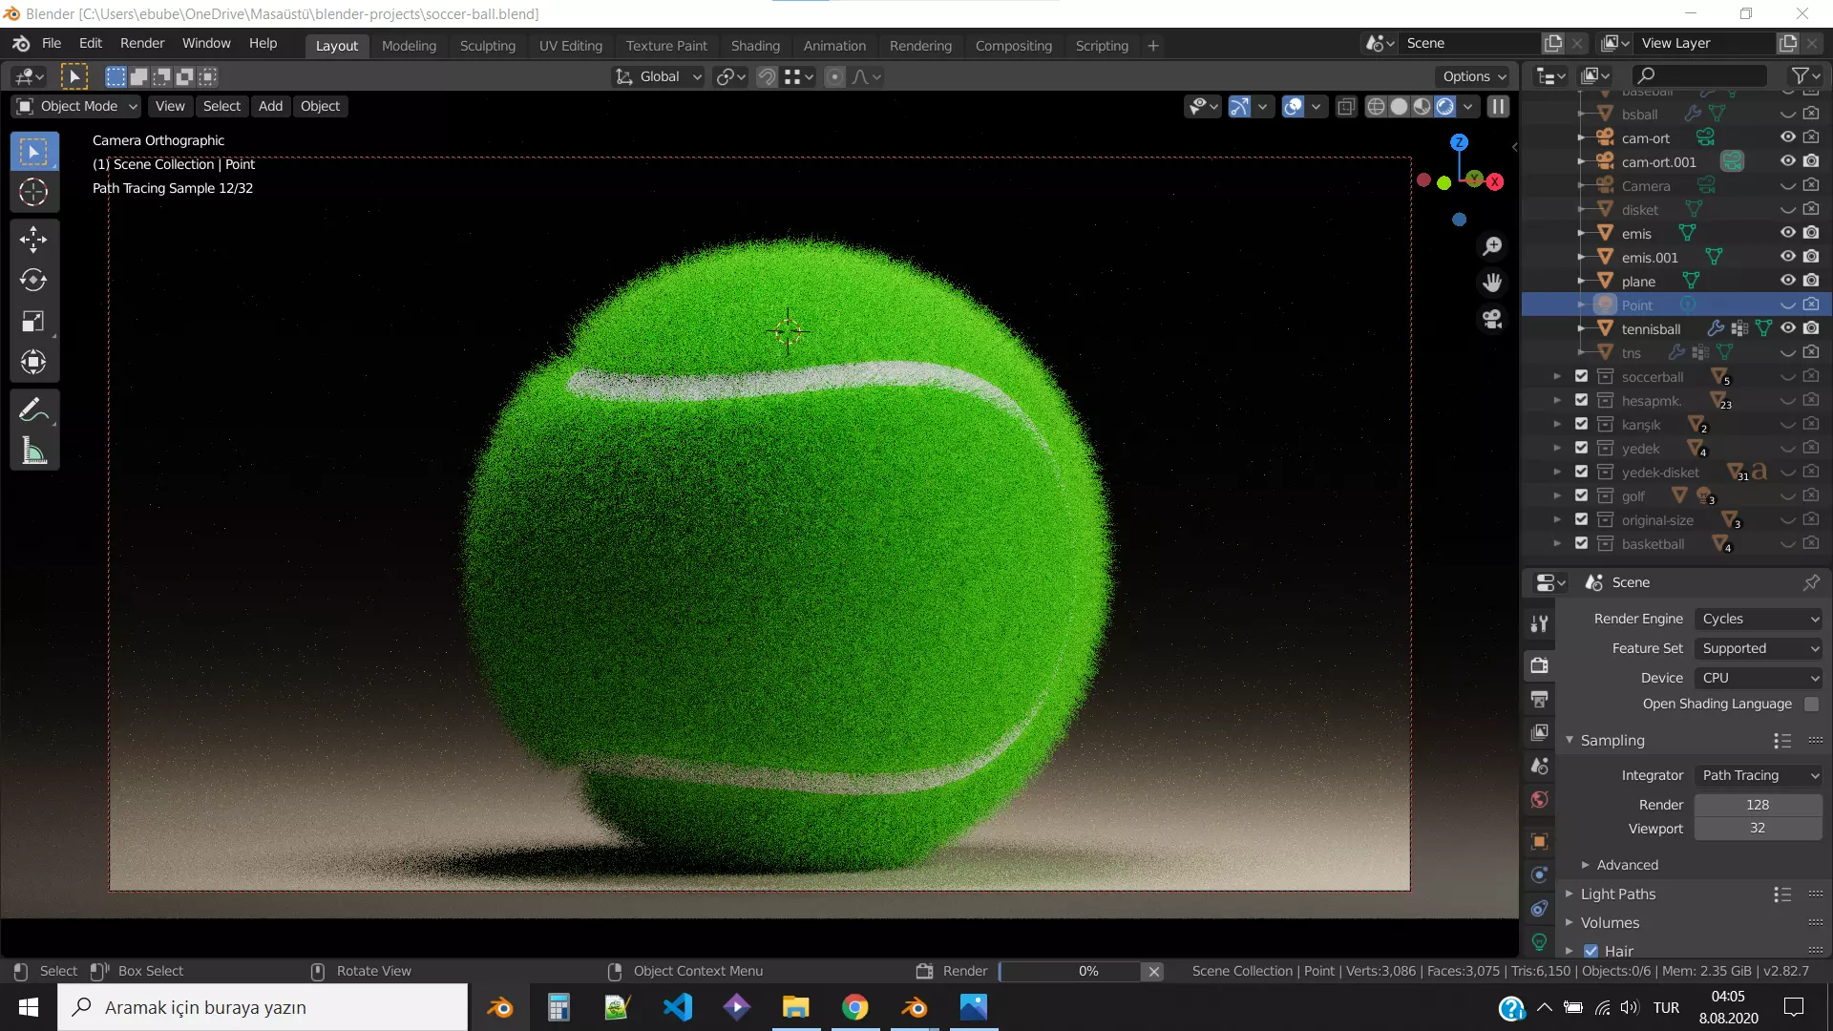Switch to the Shading workspace tab

click(x=754, y=46)
